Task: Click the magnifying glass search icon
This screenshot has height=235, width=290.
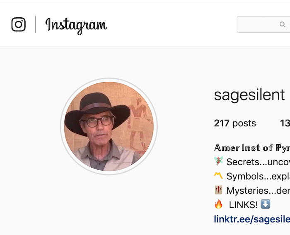Action: 283,24
